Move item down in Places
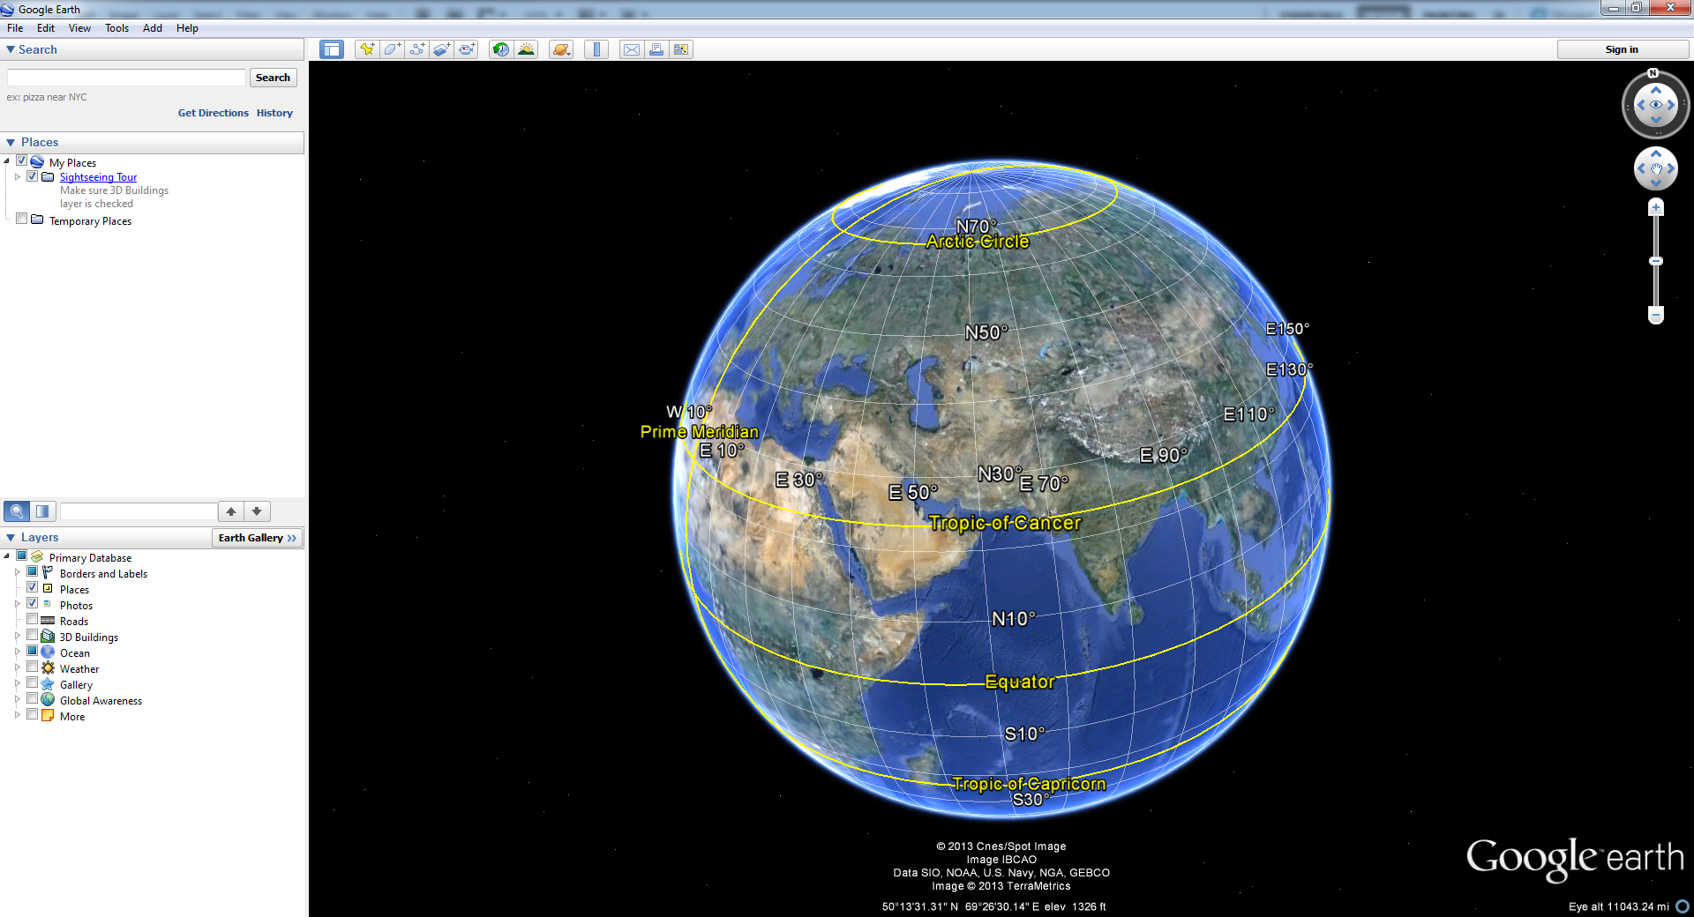1694x917 pixels. pyautogui.click(x=257, y=511)
